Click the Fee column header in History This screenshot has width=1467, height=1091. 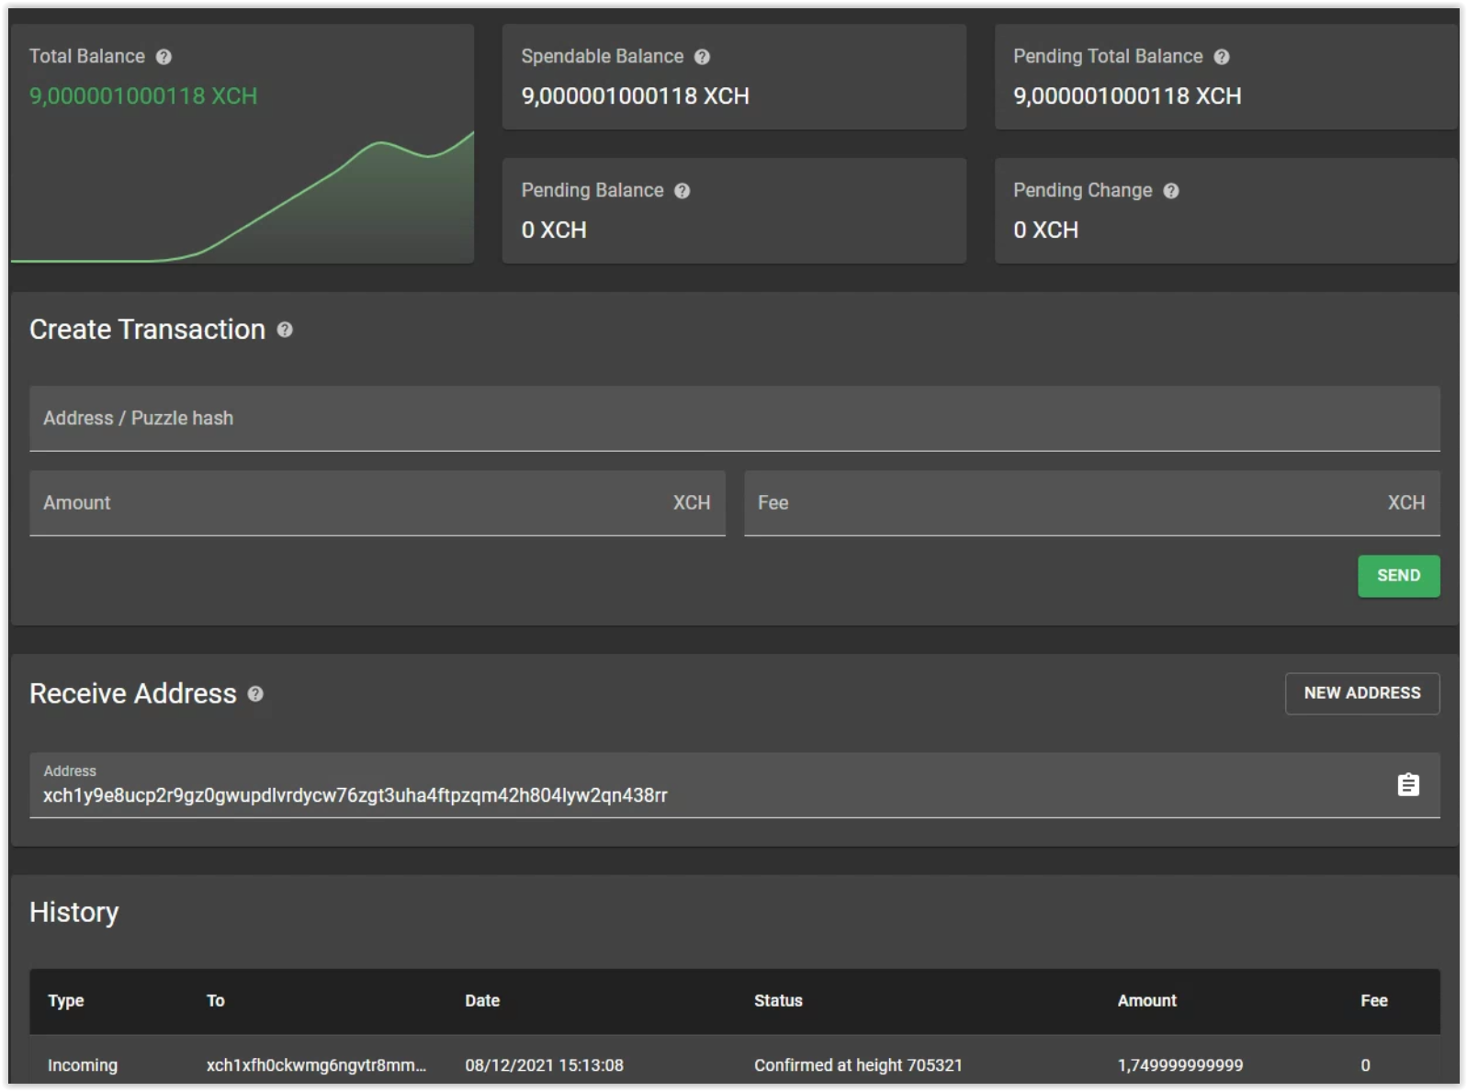(x=1373, y=1001)
